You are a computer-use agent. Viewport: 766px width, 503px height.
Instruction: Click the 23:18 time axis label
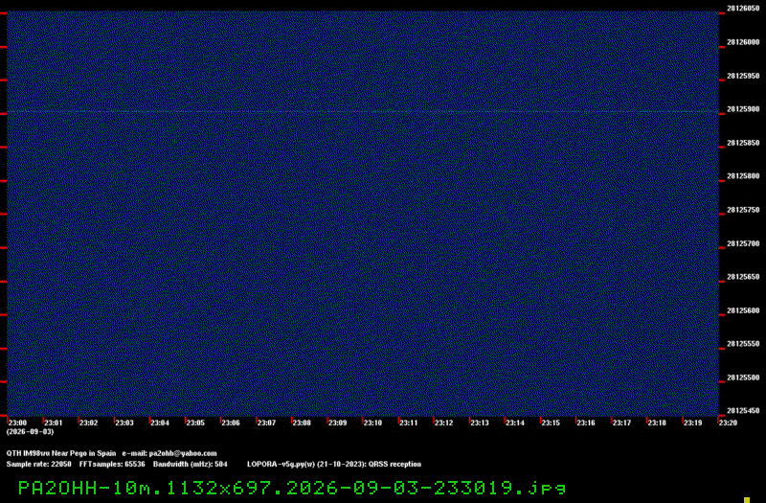tap(657, 423)
